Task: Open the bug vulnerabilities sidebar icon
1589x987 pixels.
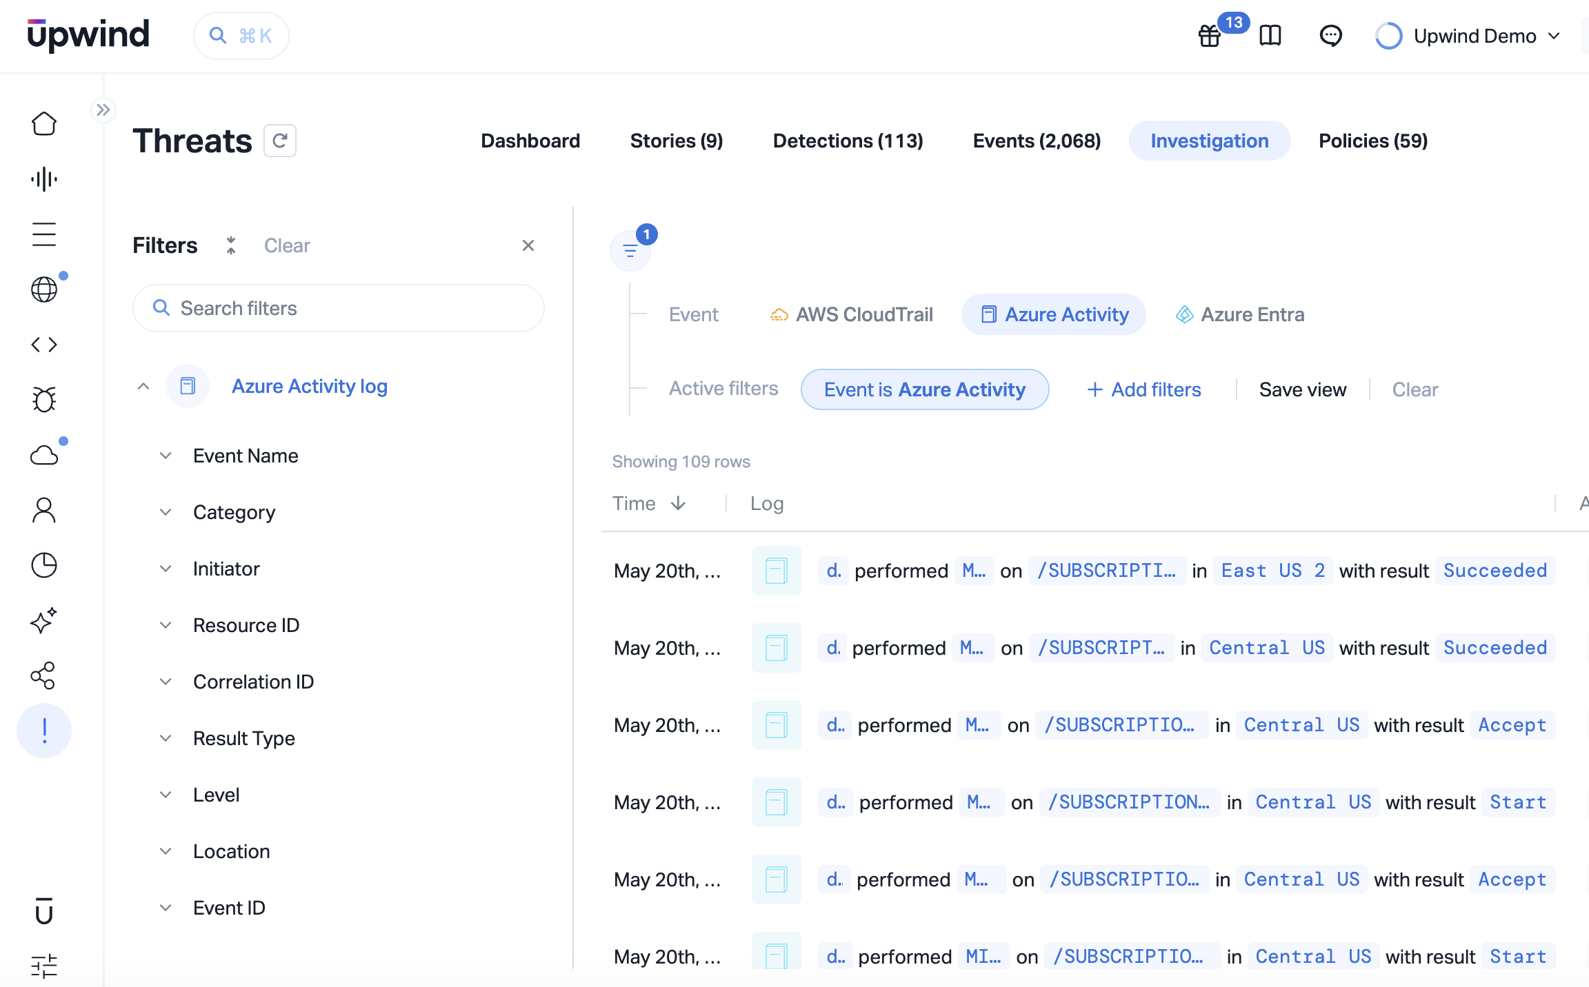Action: pos(44,400)
